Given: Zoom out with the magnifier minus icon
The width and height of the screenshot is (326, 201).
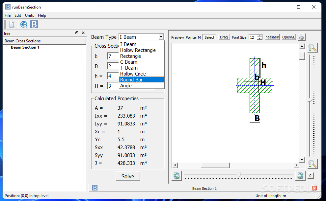Looking at the screenshot, I should 312,164.
